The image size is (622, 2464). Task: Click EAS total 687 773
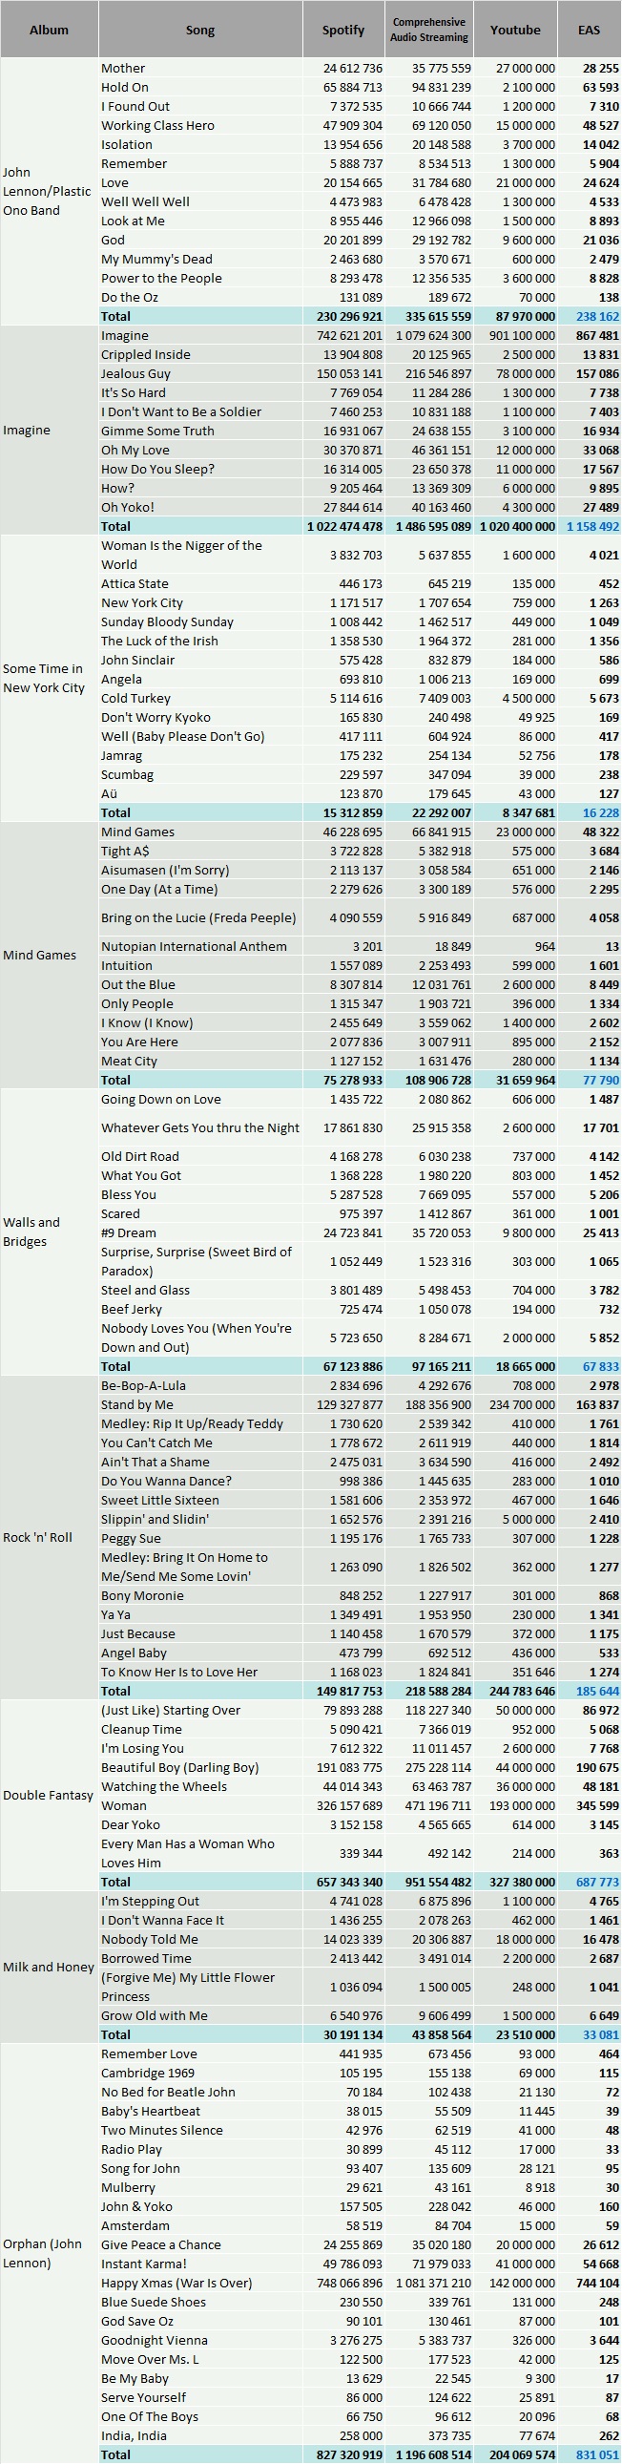pyautogui.click(x=596, y=1882)
